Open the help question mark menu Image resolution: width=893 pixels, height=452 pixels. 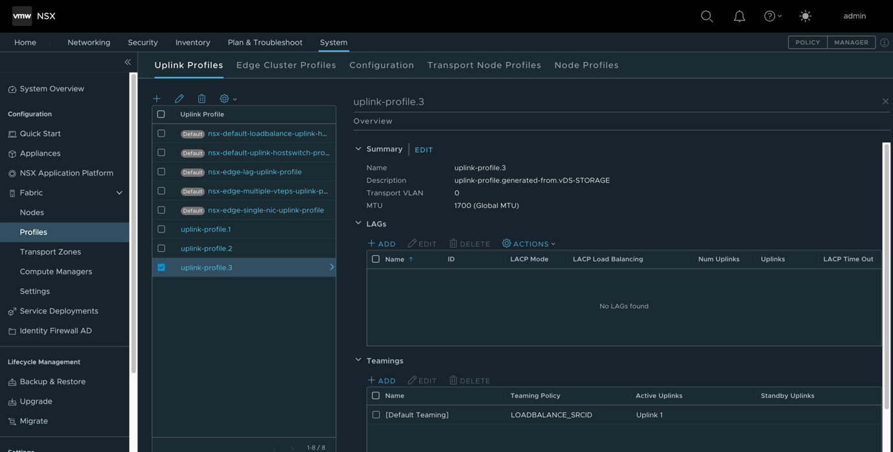click(772, 16)
